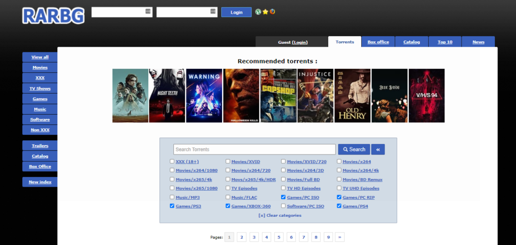Image resolution: width=516 pixels, height=245 pixels.
Task: Click the Clear categories link
Action: [x=280, y=215]
